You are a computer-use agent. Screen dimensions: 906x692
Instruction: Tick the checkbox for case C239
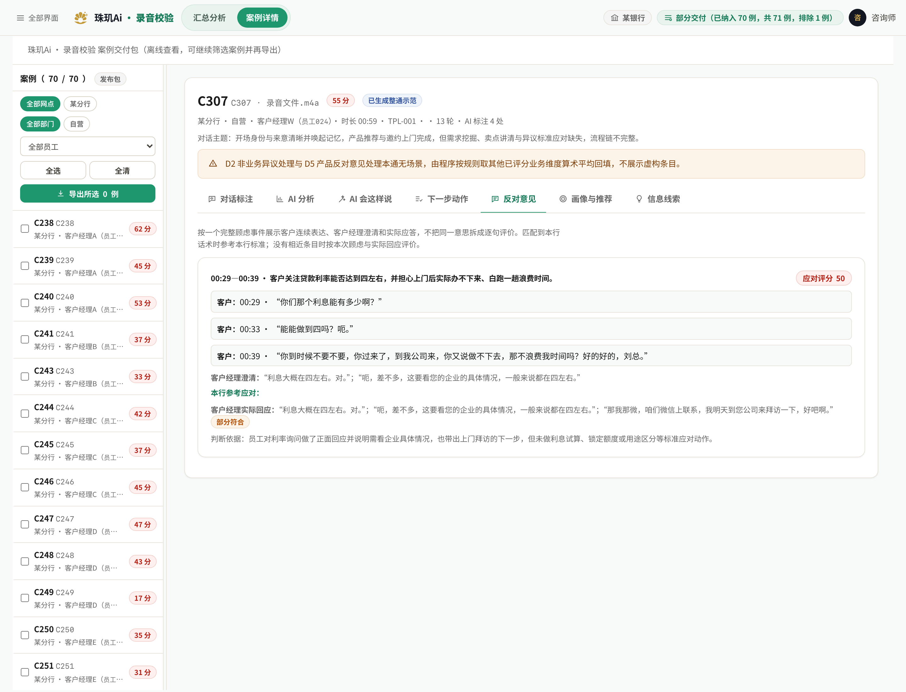25,266
